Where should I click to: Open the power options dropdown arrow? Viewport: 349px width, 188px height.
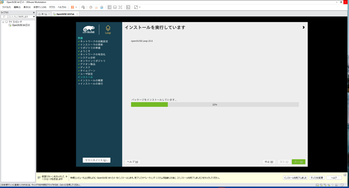tap(76, 7)
